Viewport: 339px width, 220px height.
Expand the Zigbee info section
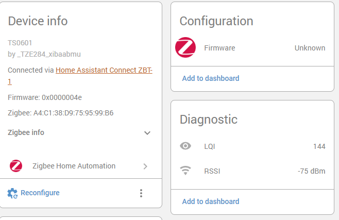(x=79, y=133)
